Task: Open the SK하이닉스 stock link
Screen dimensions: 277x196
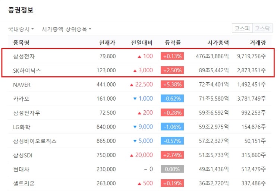Action: (x=27, y=70)
